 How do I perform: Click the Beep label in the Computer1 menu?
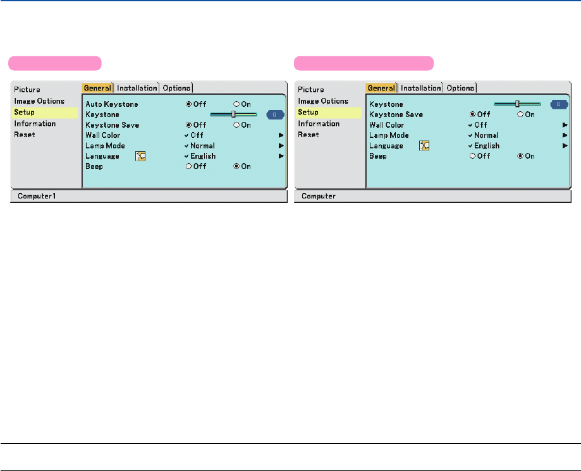click(x=94, y=166)
